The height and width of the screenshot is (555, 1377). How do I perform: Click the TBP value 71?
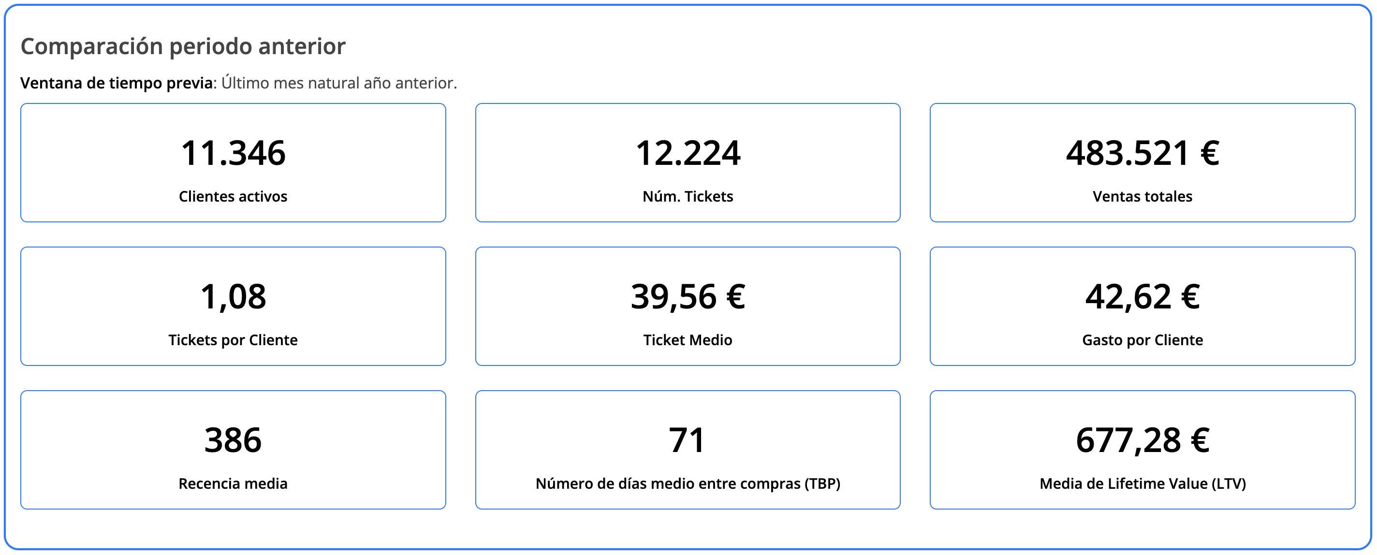(688, 440)
